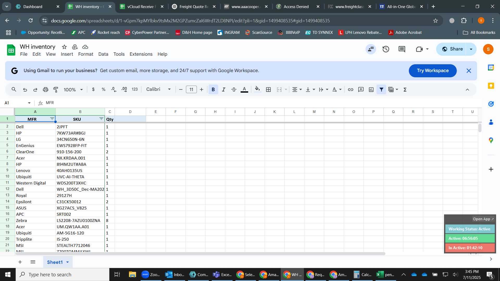Viewport: 500px width, 281px height.
Task: Open the Calibri font dropdown
Action: (x=158, y=90)
